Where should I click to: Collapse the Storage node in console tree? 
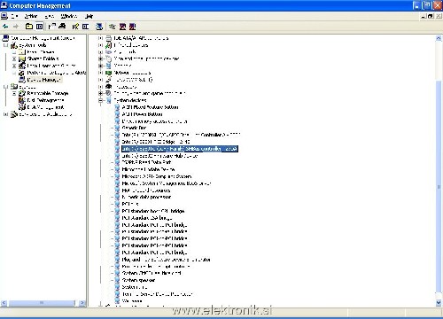[x=5, y=87]
